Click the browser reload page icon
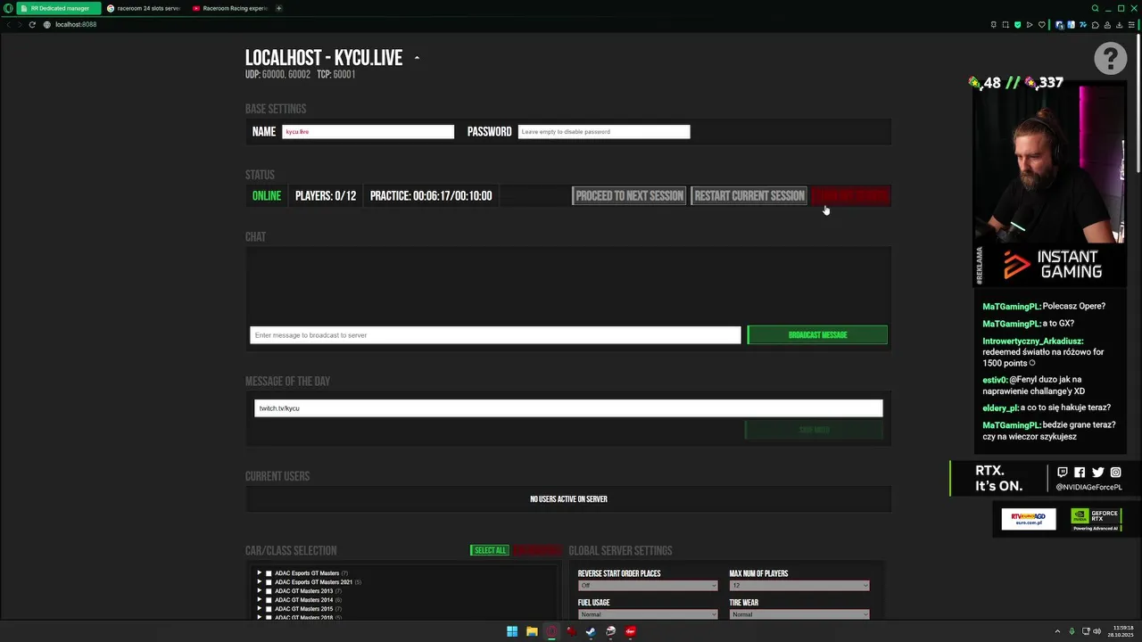 (x=32, y=24)
